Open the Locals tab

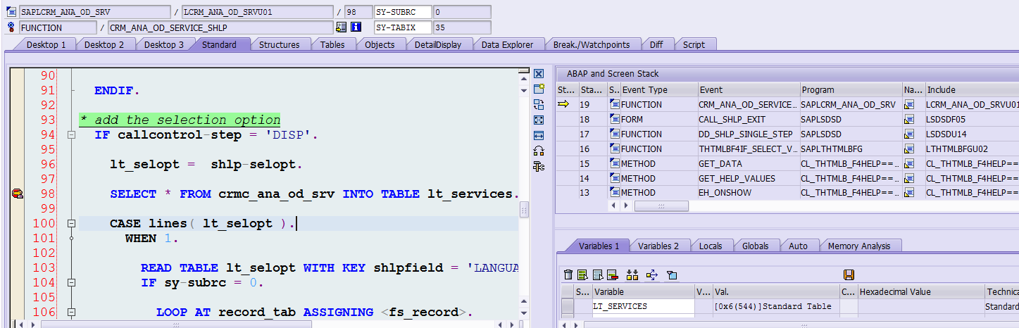711,246
